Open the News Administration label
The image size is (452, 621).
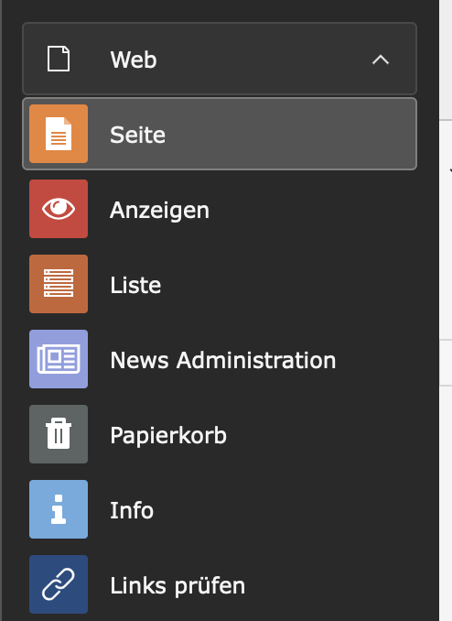(x=223, y=360)
